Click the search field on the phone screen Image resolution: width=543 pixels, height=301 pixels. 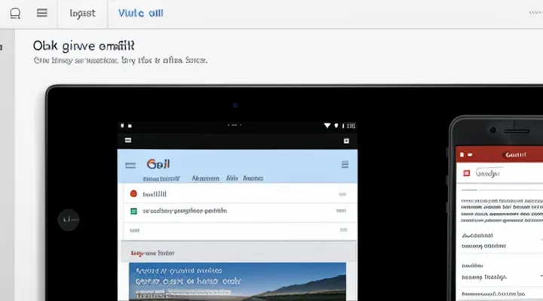(502, 173)
